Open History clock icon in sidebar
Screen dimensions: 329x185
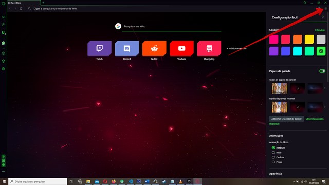4,53
